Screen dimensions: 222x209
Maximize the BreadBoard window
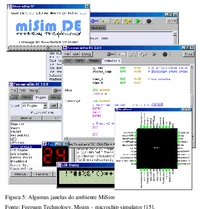point(186,110)
